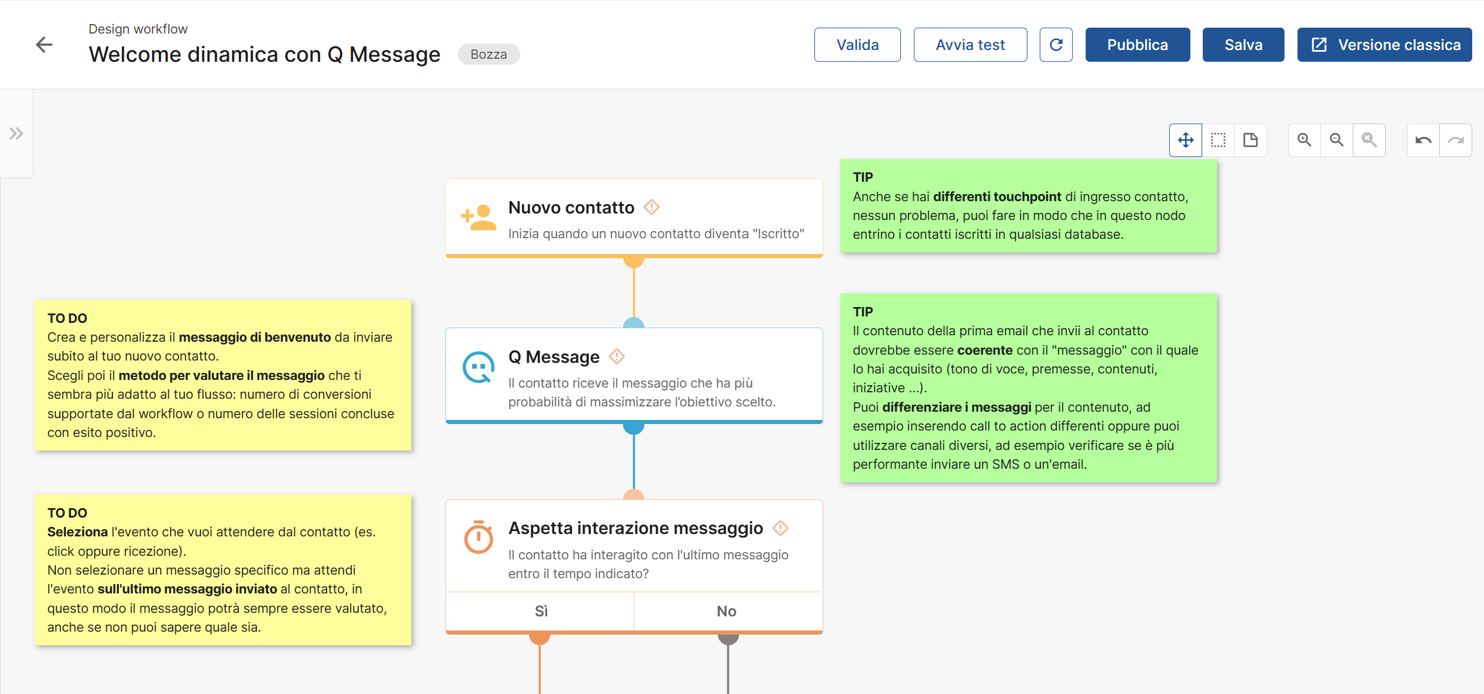The height and width of the screenshot is (694, 1484).
Task: Click the gray No output connector dot
Action: coord(728,639)
